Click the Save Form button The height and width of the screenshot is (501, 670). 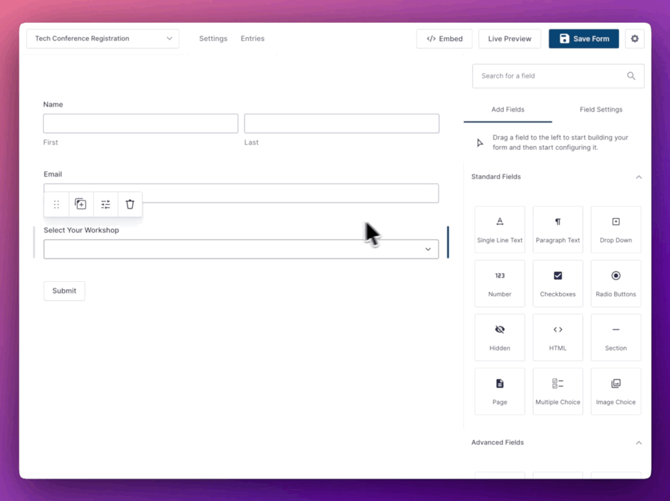point(583,39)
